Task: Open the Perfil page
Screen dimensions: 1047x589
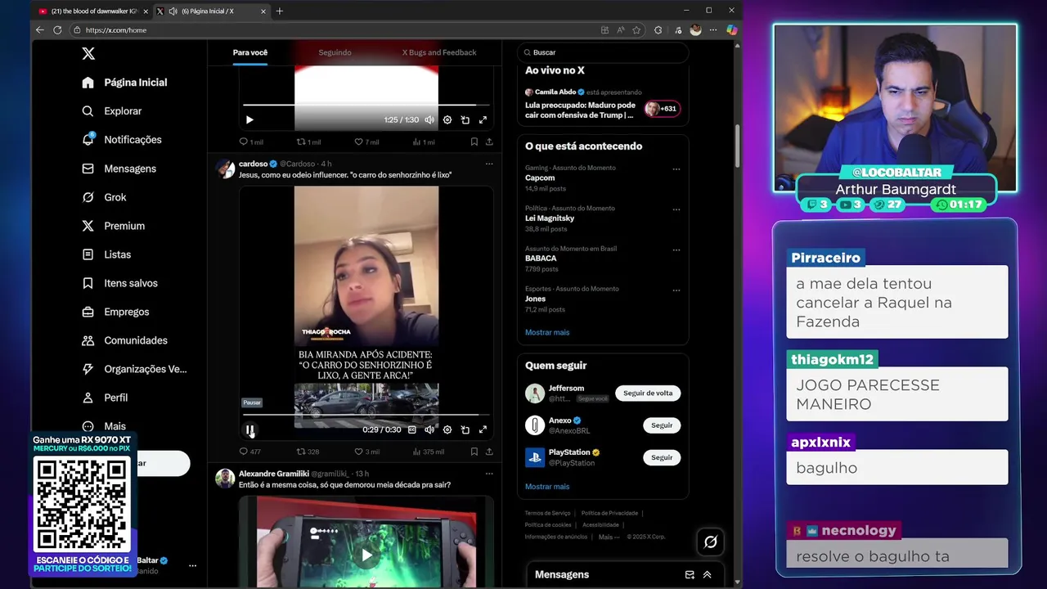Action: pyautogui.click(x=105, y=398)
